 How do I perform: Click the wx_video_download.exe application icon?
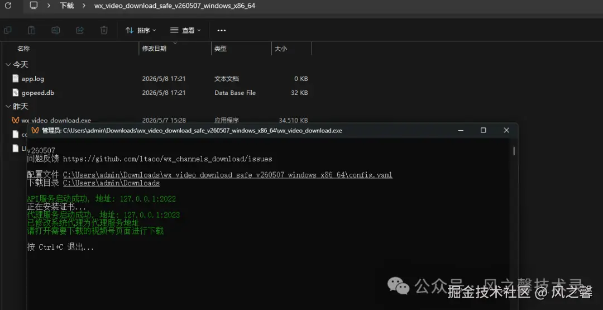[16, 120]
